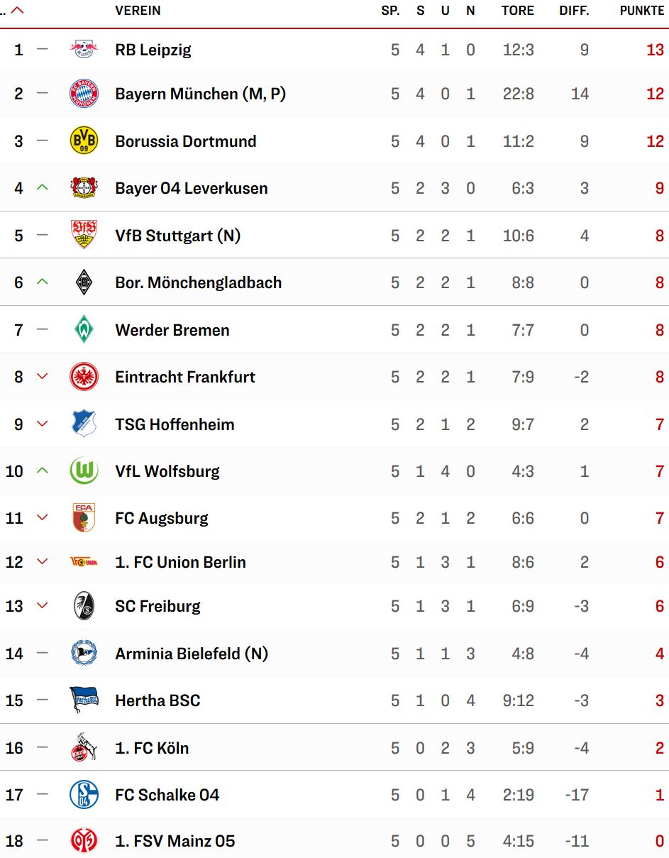Click the Bayer 04 Leverkusen logo

click(x=84, y=188)
